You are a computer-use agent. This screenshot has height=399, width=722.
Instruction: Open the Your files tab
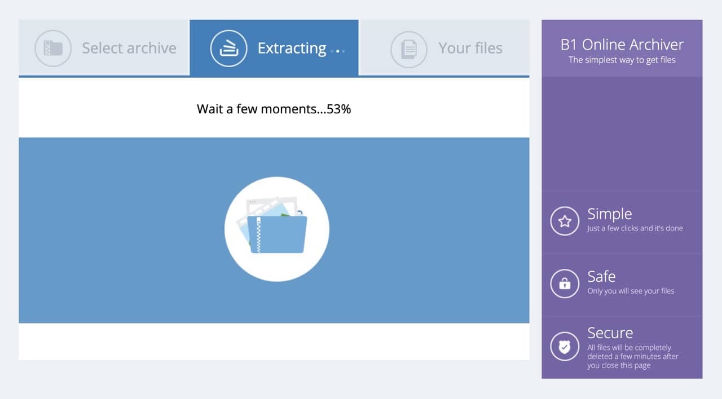(445, 48)
